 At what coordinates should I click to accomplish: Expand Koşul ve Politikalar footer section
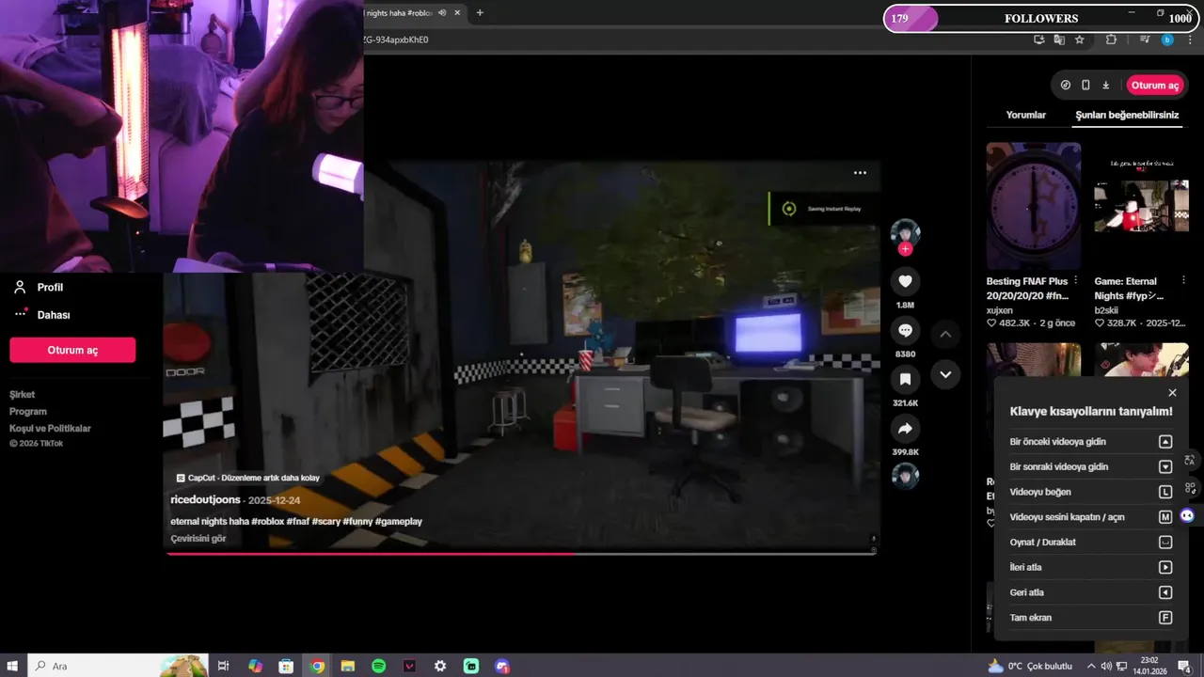51,429
